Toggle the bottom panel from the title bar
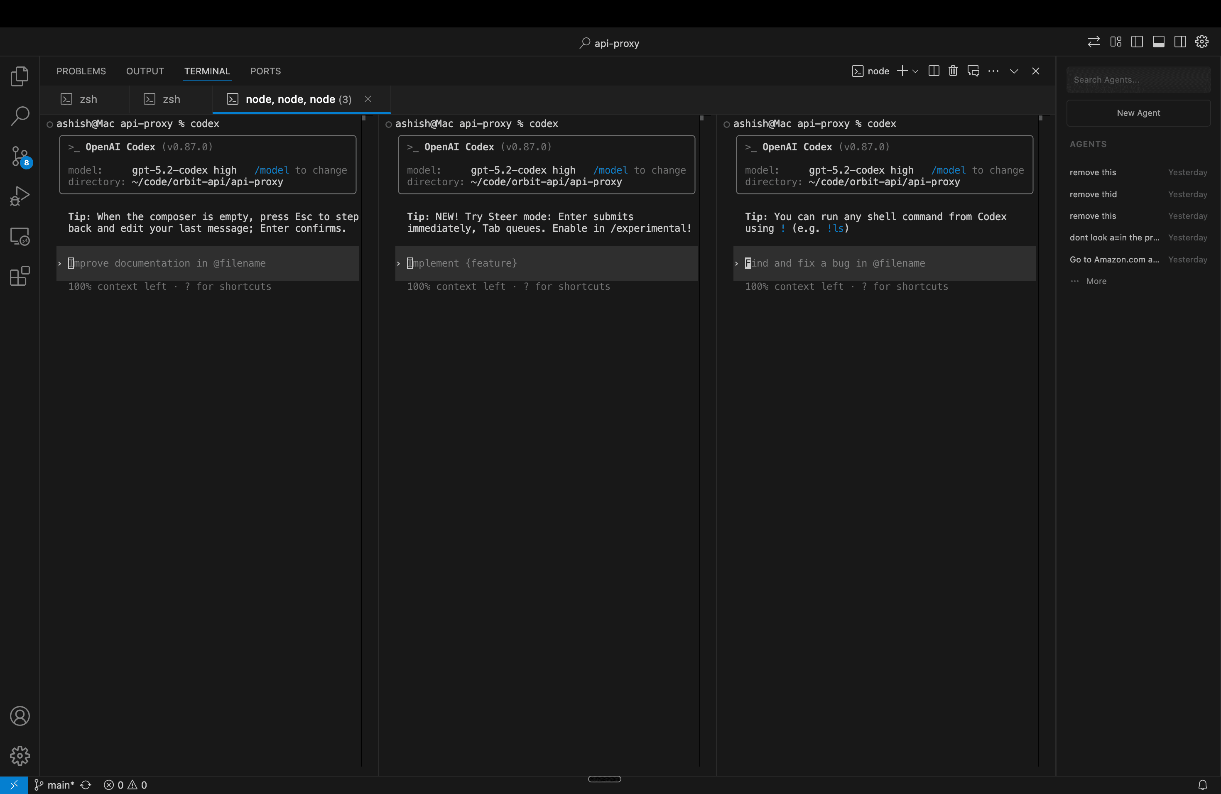Viewport: 1221px width, 794px height. [x=1158, y=41]
